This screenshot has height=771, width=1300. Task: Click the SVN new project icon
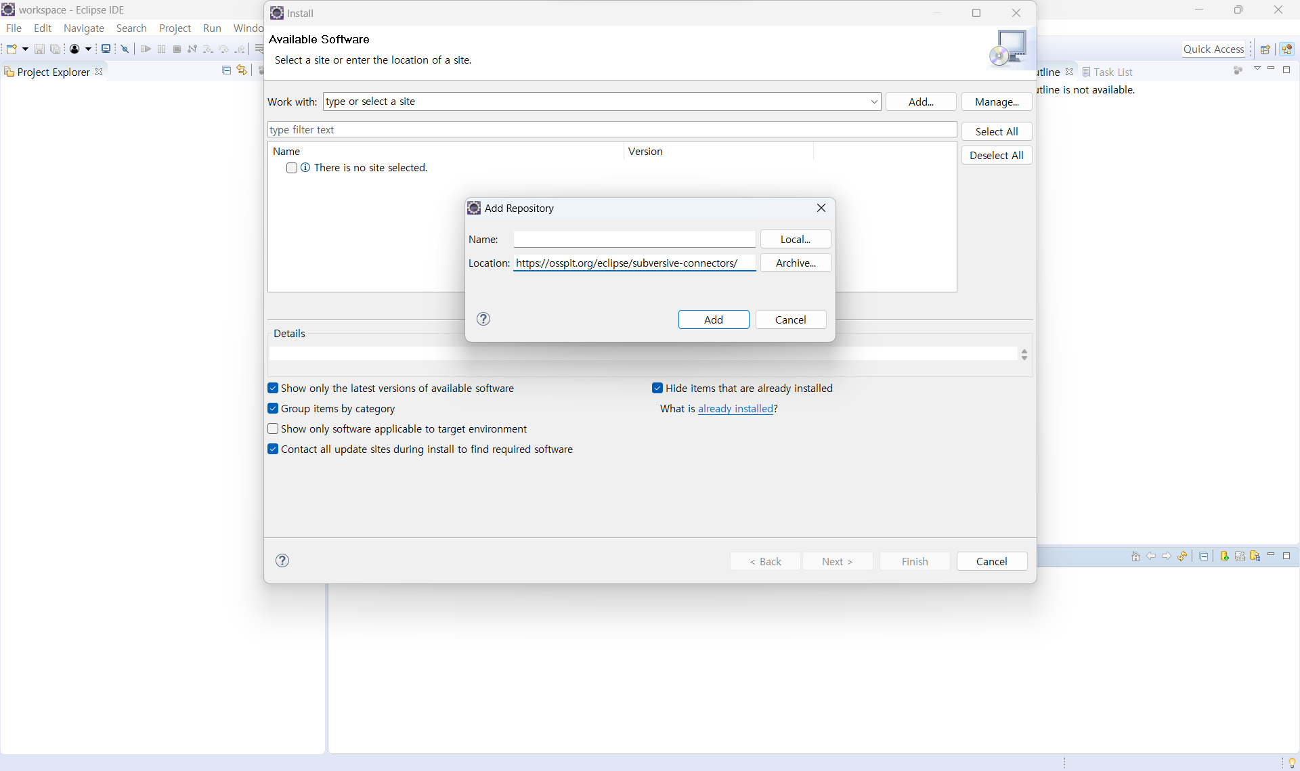click(1240, 556)
